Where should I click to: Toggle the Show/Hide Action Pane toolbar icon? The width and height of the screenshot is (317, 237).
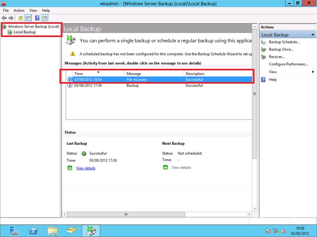pyautogui.click(x=45, y=18)
